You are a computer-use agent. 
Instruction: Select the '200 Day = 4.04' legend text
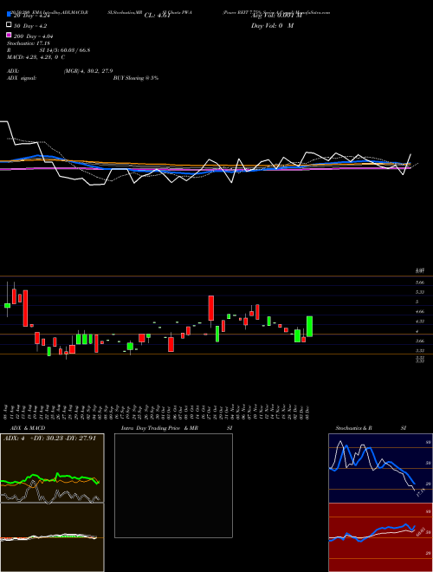(34, 36)
